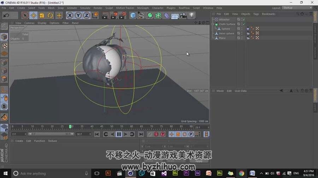Viewport: 318px width, 178px height.
Task: Open the floor environment icon
Action: pyautogui.click(x=175, y=16)
